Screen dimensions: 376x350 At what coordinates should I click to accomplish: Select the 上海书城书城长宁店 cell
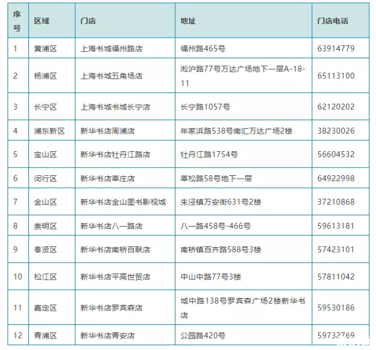point(125,106)
